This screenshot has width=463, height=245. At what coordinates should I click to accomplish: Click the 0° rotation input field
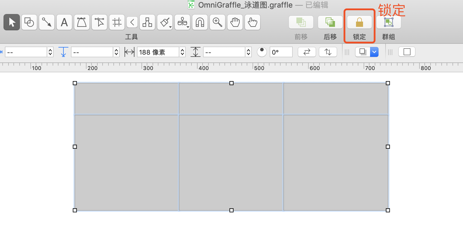click(x=281, y=52)
